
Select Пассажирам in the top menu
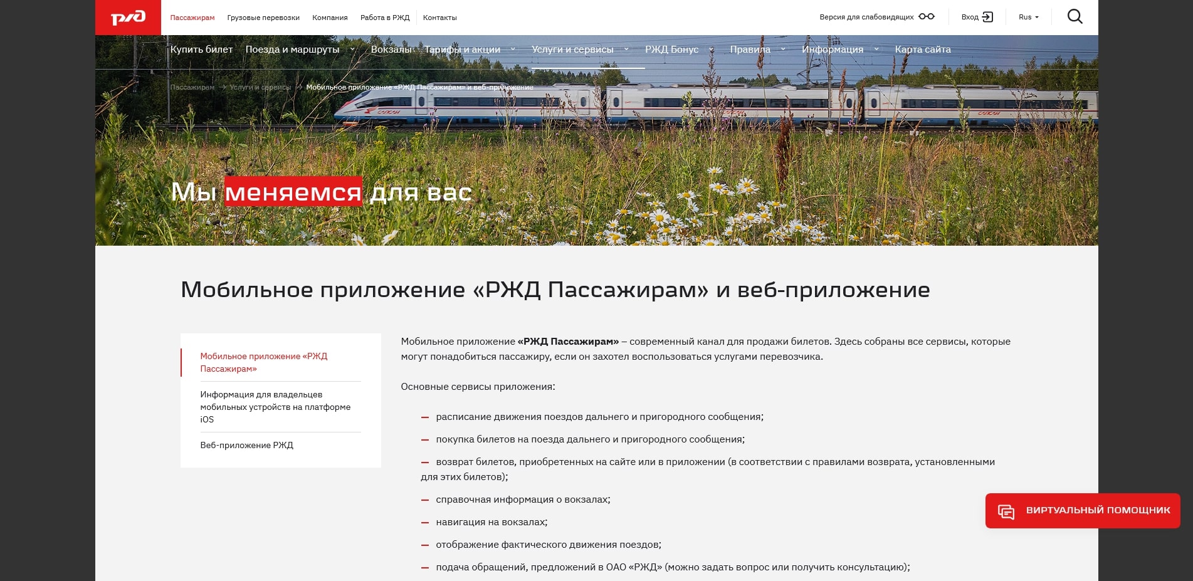pos(191,18)
